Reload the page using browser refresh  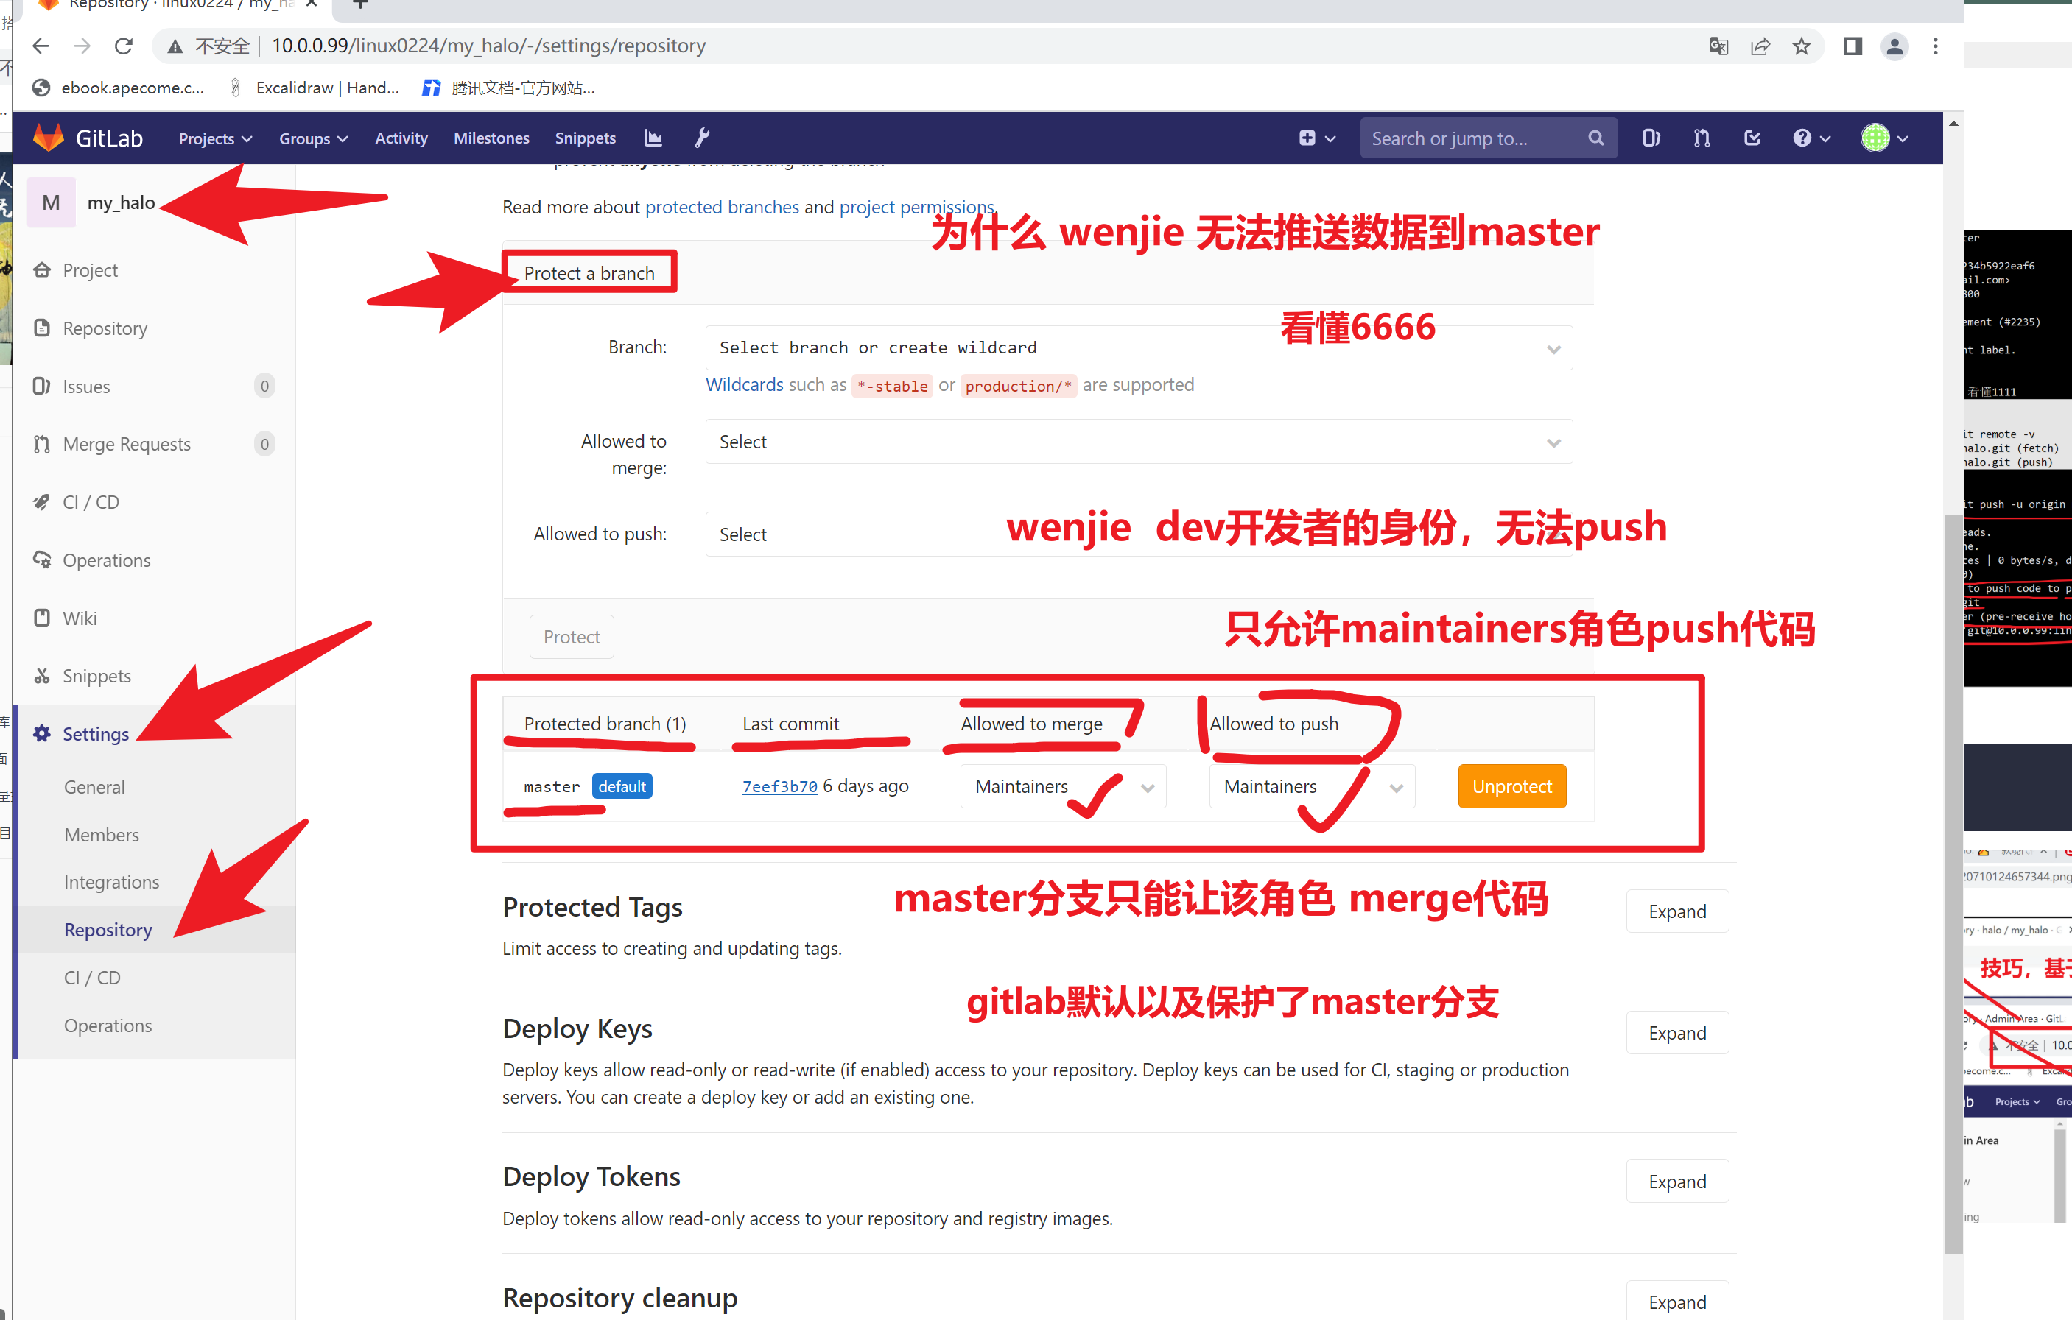click(124, 46)
